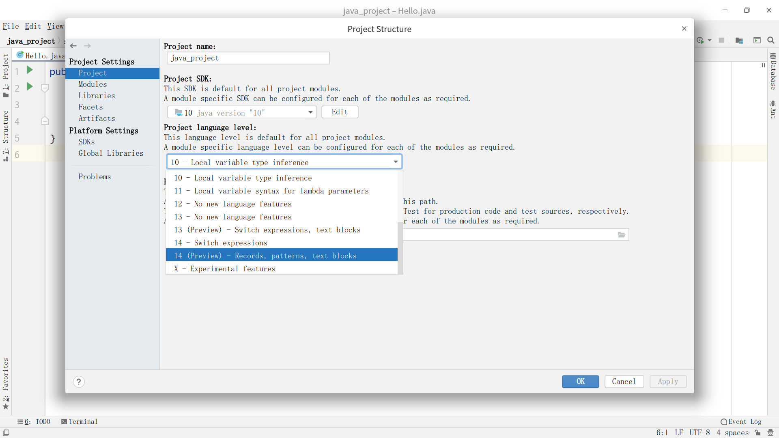Expand the project language level dropdown
The image size is (779, 438).
coord(396,161)
